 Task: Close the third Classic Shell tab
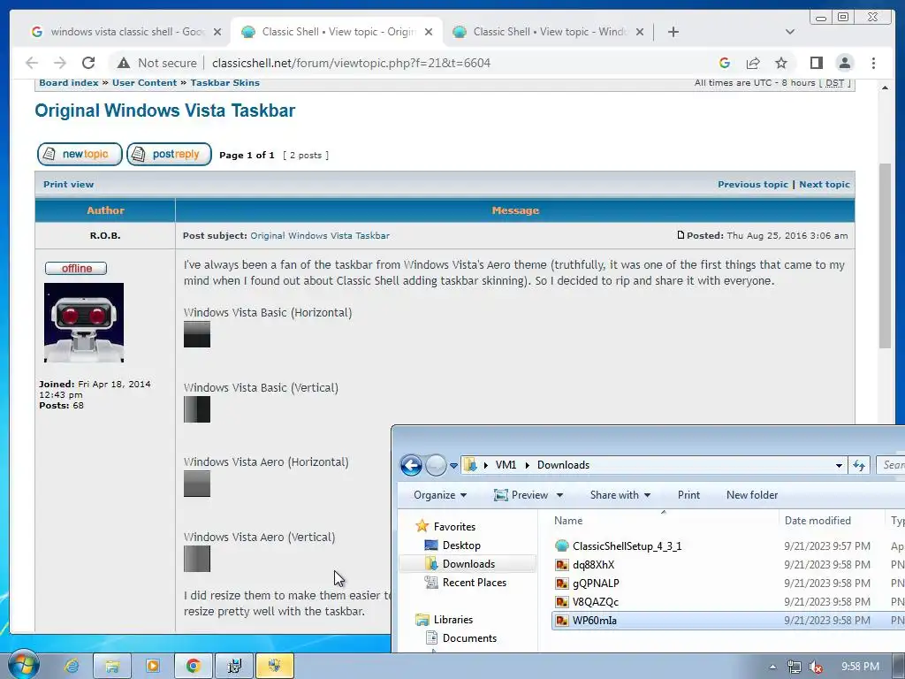(x=640, y=32)
